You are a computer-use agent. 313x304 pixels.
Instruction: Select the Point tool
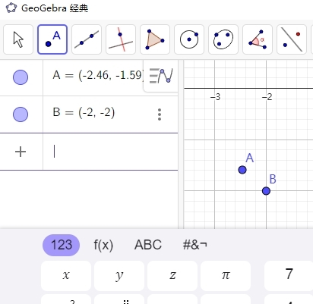tap(52, 39)
